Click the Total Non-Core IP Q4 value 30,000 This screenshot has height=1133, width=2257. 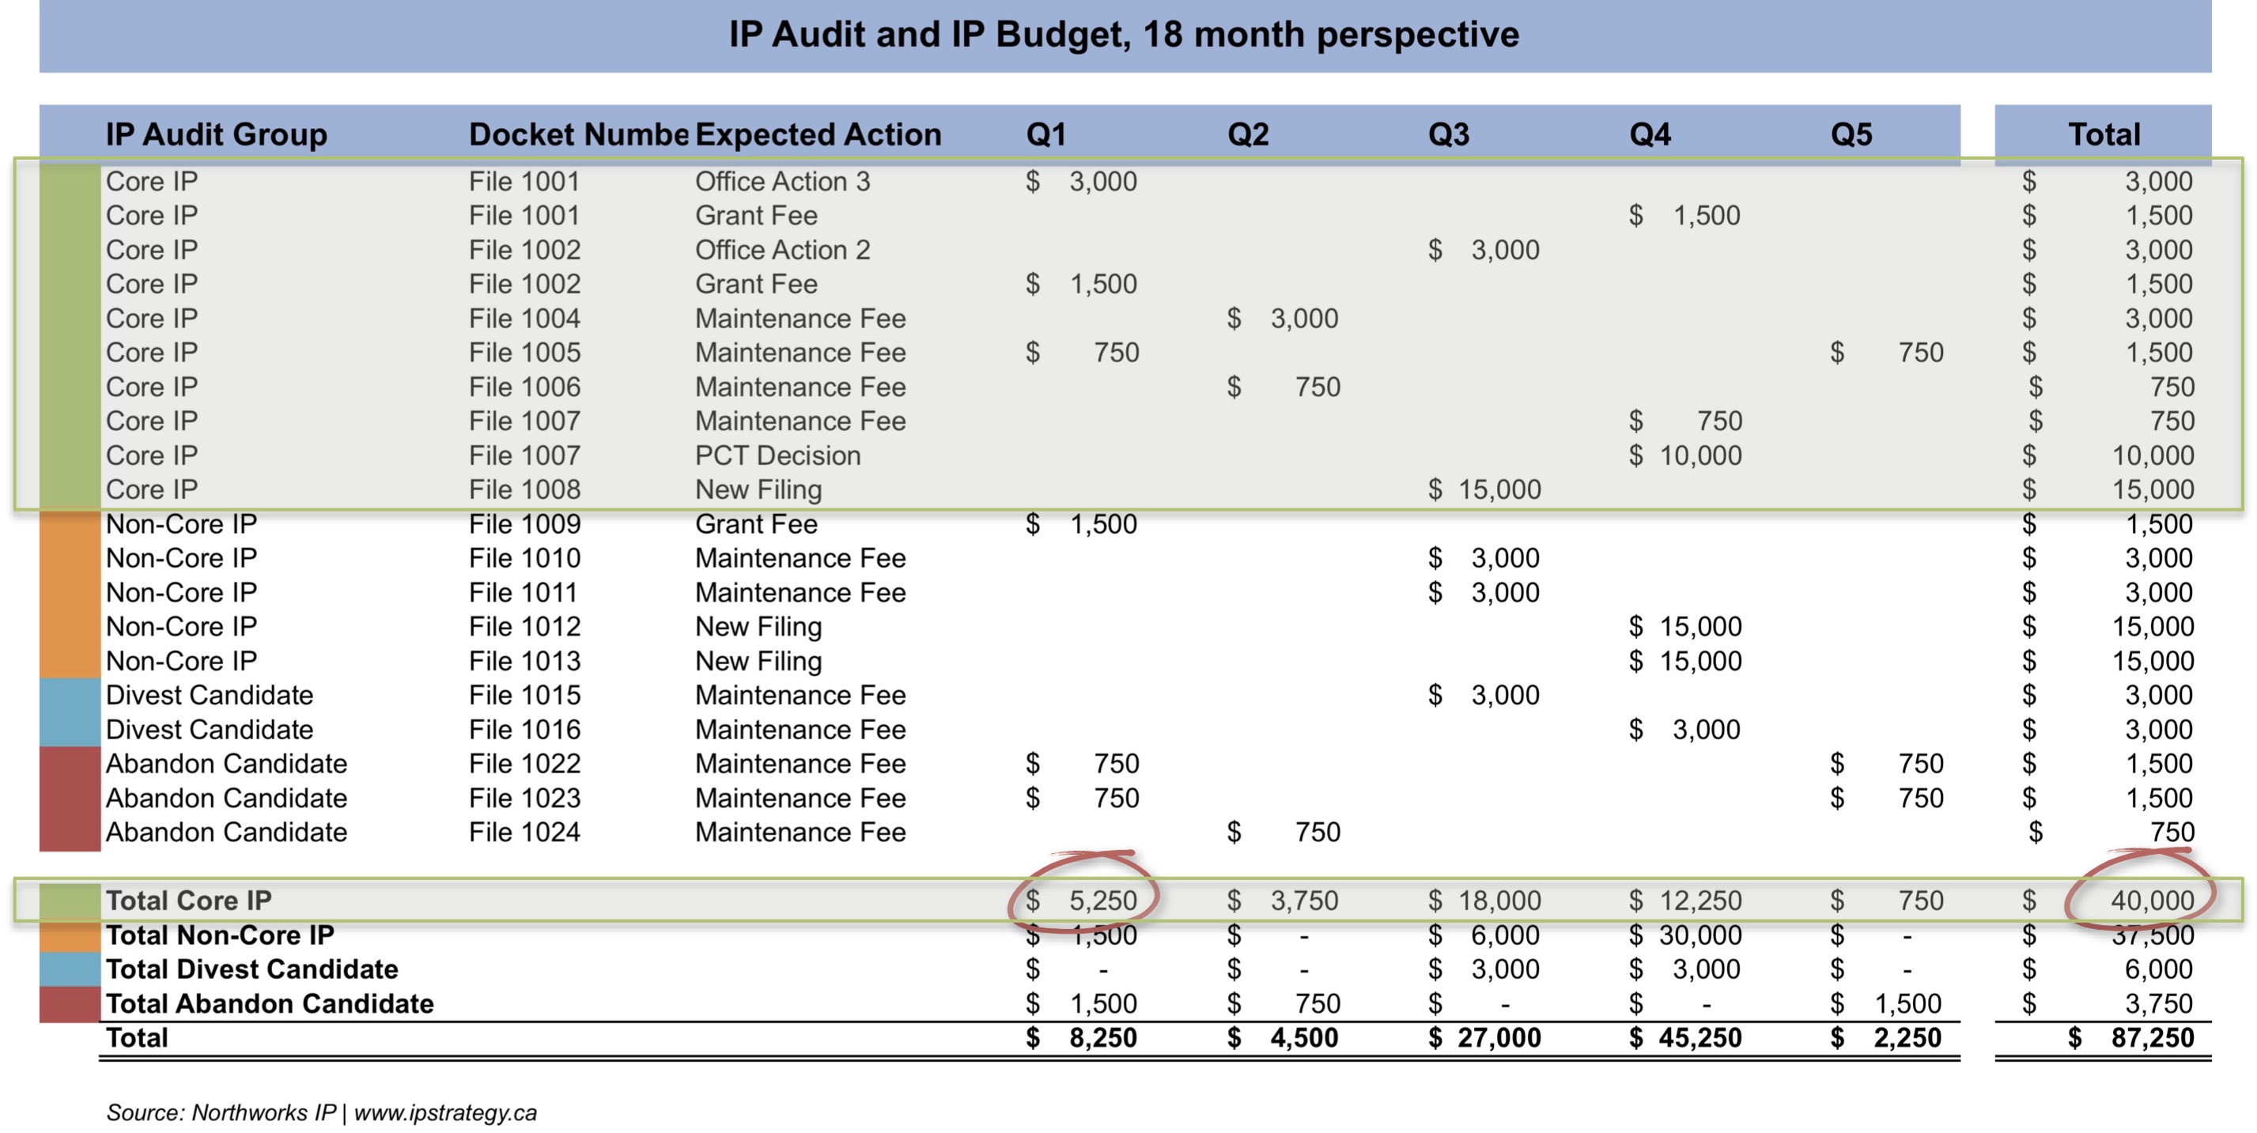[x=1699, y=935]
